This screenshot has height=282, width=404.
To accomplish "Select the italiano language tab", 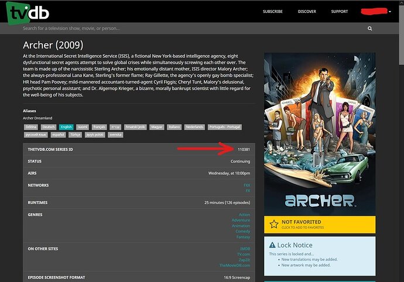I will click(x=174, y=127).
